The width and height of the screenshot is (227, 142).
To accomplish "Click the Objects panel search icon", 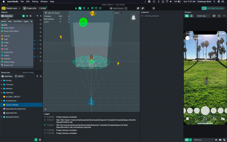I will click(x=41, y=16).
